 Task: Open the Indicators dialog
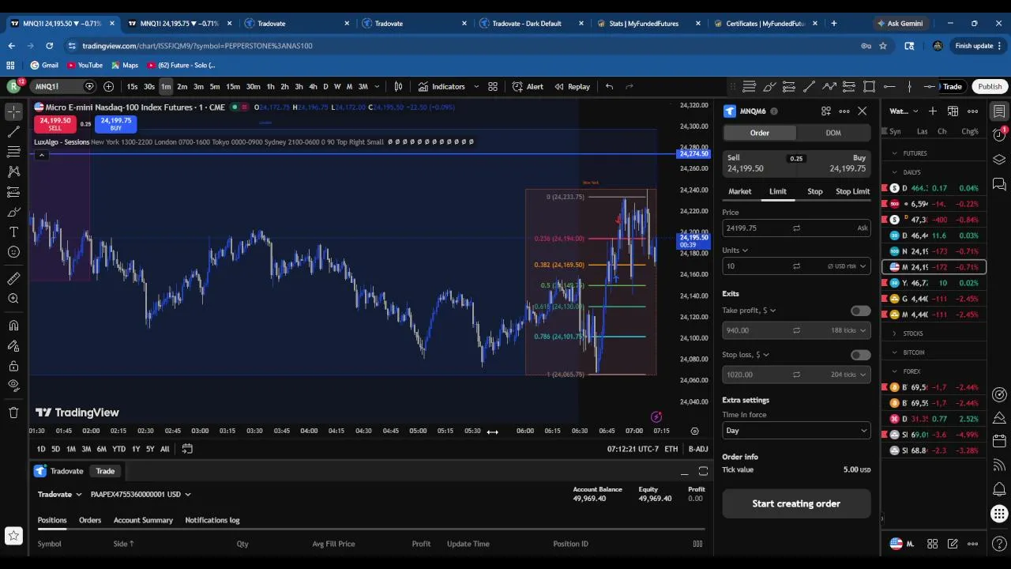coord(442,86)
